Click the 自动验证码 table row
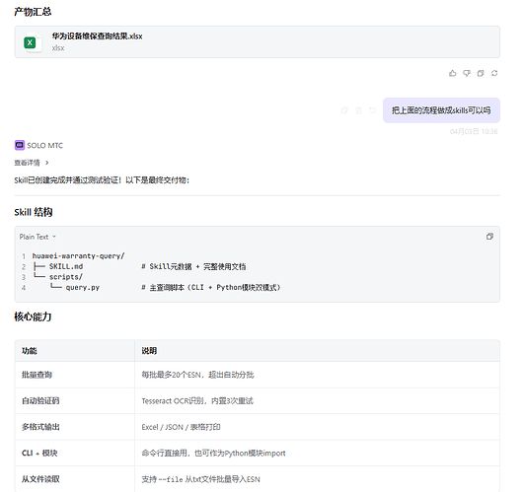The width and height of the screenshot is (523, 492). (x=258, y=400)
